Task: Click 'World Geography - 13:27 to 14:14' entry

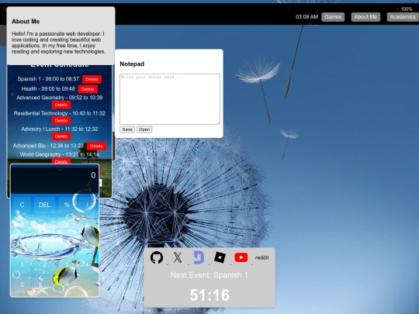Action: click(x=59, y=154)
